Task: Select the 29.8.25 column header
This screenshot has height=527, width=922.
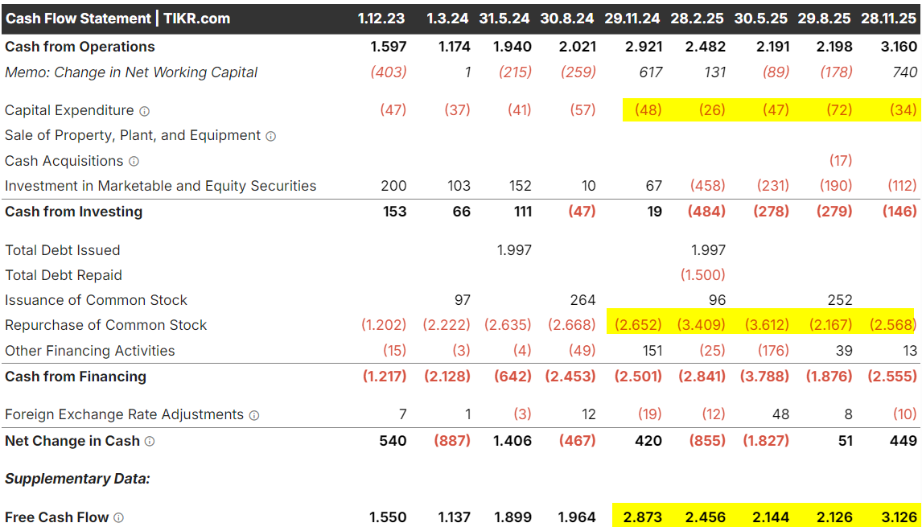Action: click(x=825, y=19)
